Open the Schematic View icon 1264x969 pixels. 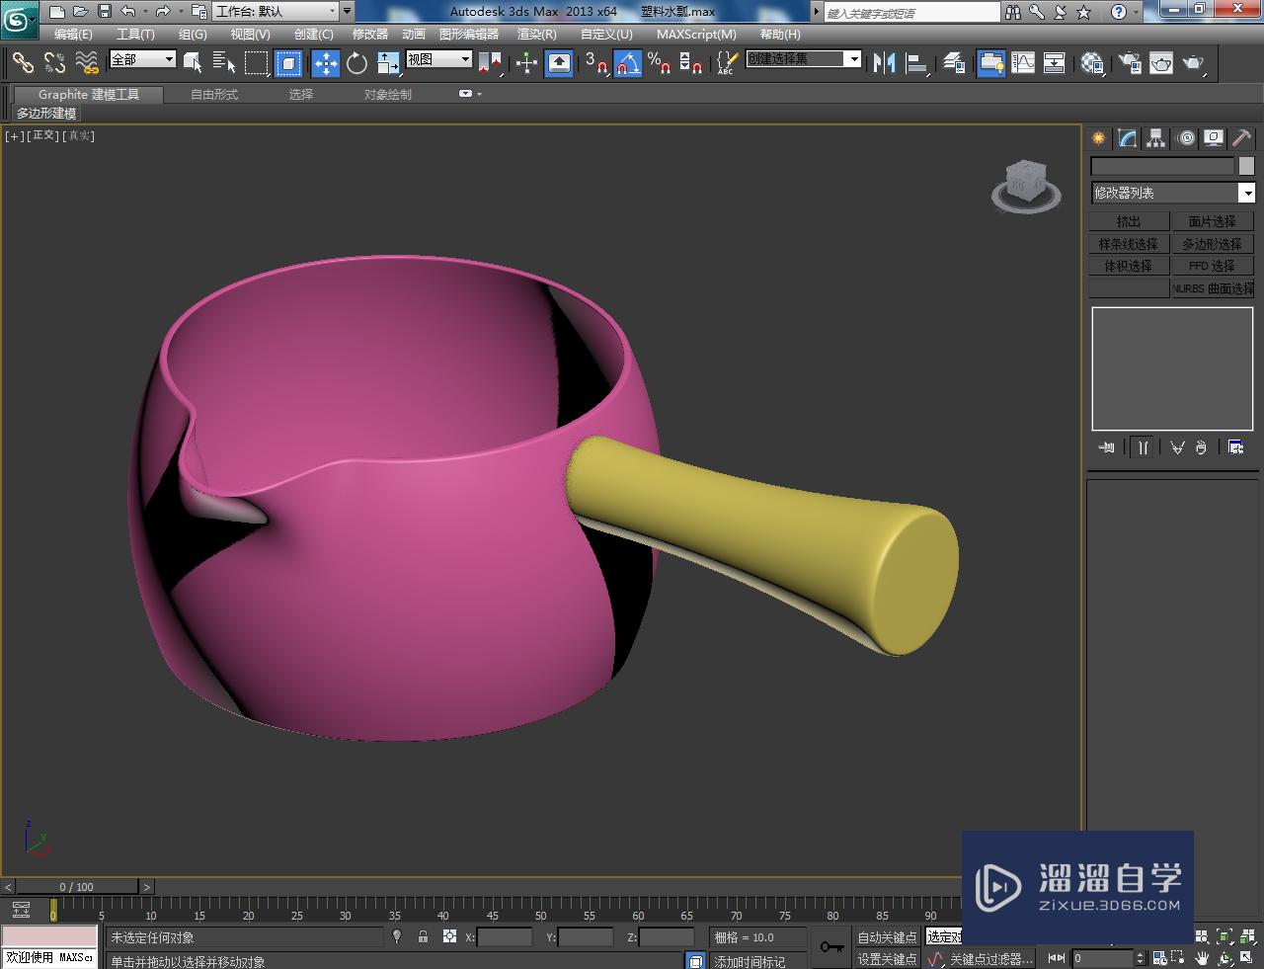pyautogui.click(x=1055, y=63)
